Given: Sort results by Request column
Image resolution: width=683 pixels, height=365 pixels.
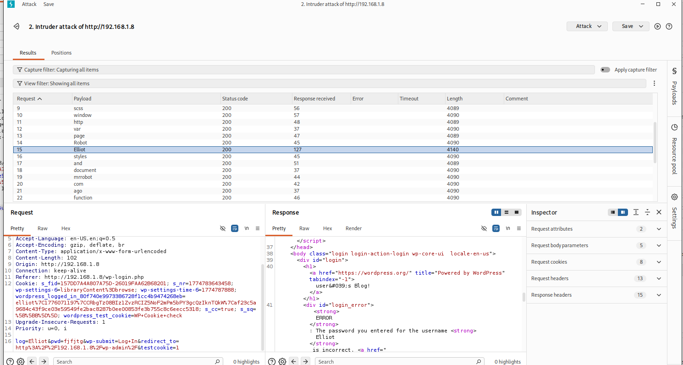Looking at the screenshot, I should pos(42,99).
